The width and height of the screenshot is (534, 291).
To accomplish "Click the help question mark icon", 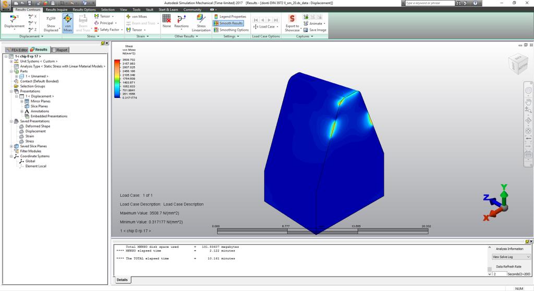I will [475, 3].
